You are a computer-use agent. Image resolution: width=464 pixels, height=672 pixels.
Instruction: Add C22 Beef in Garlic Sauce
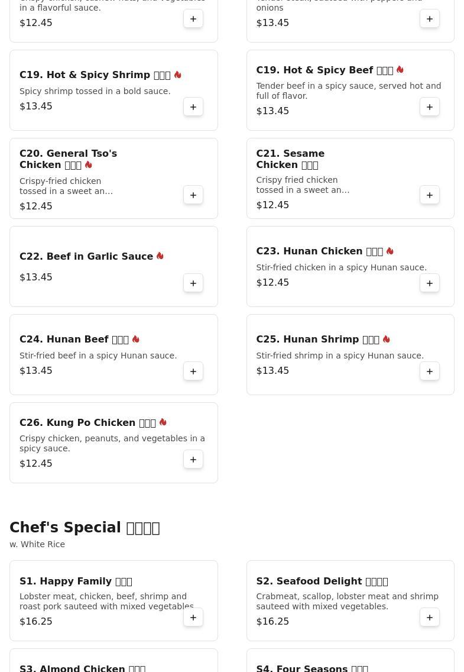tap(193, 283)
